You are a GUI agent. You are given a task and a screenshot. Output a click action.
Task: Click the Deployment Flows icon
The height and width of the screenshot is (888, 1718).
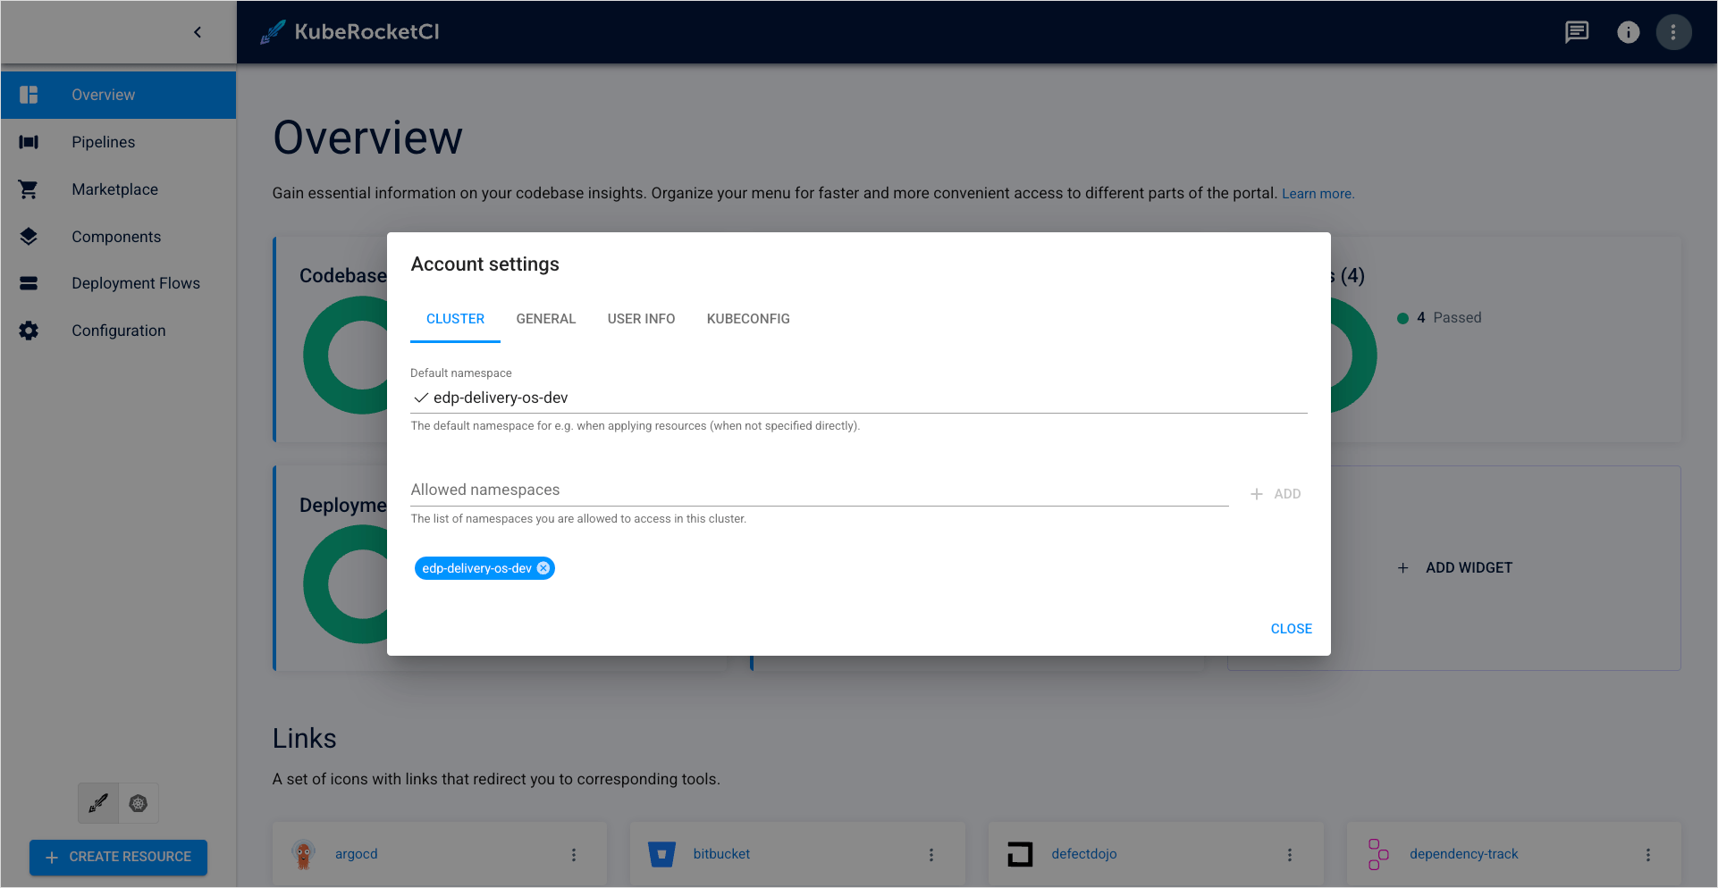(29, 283)
